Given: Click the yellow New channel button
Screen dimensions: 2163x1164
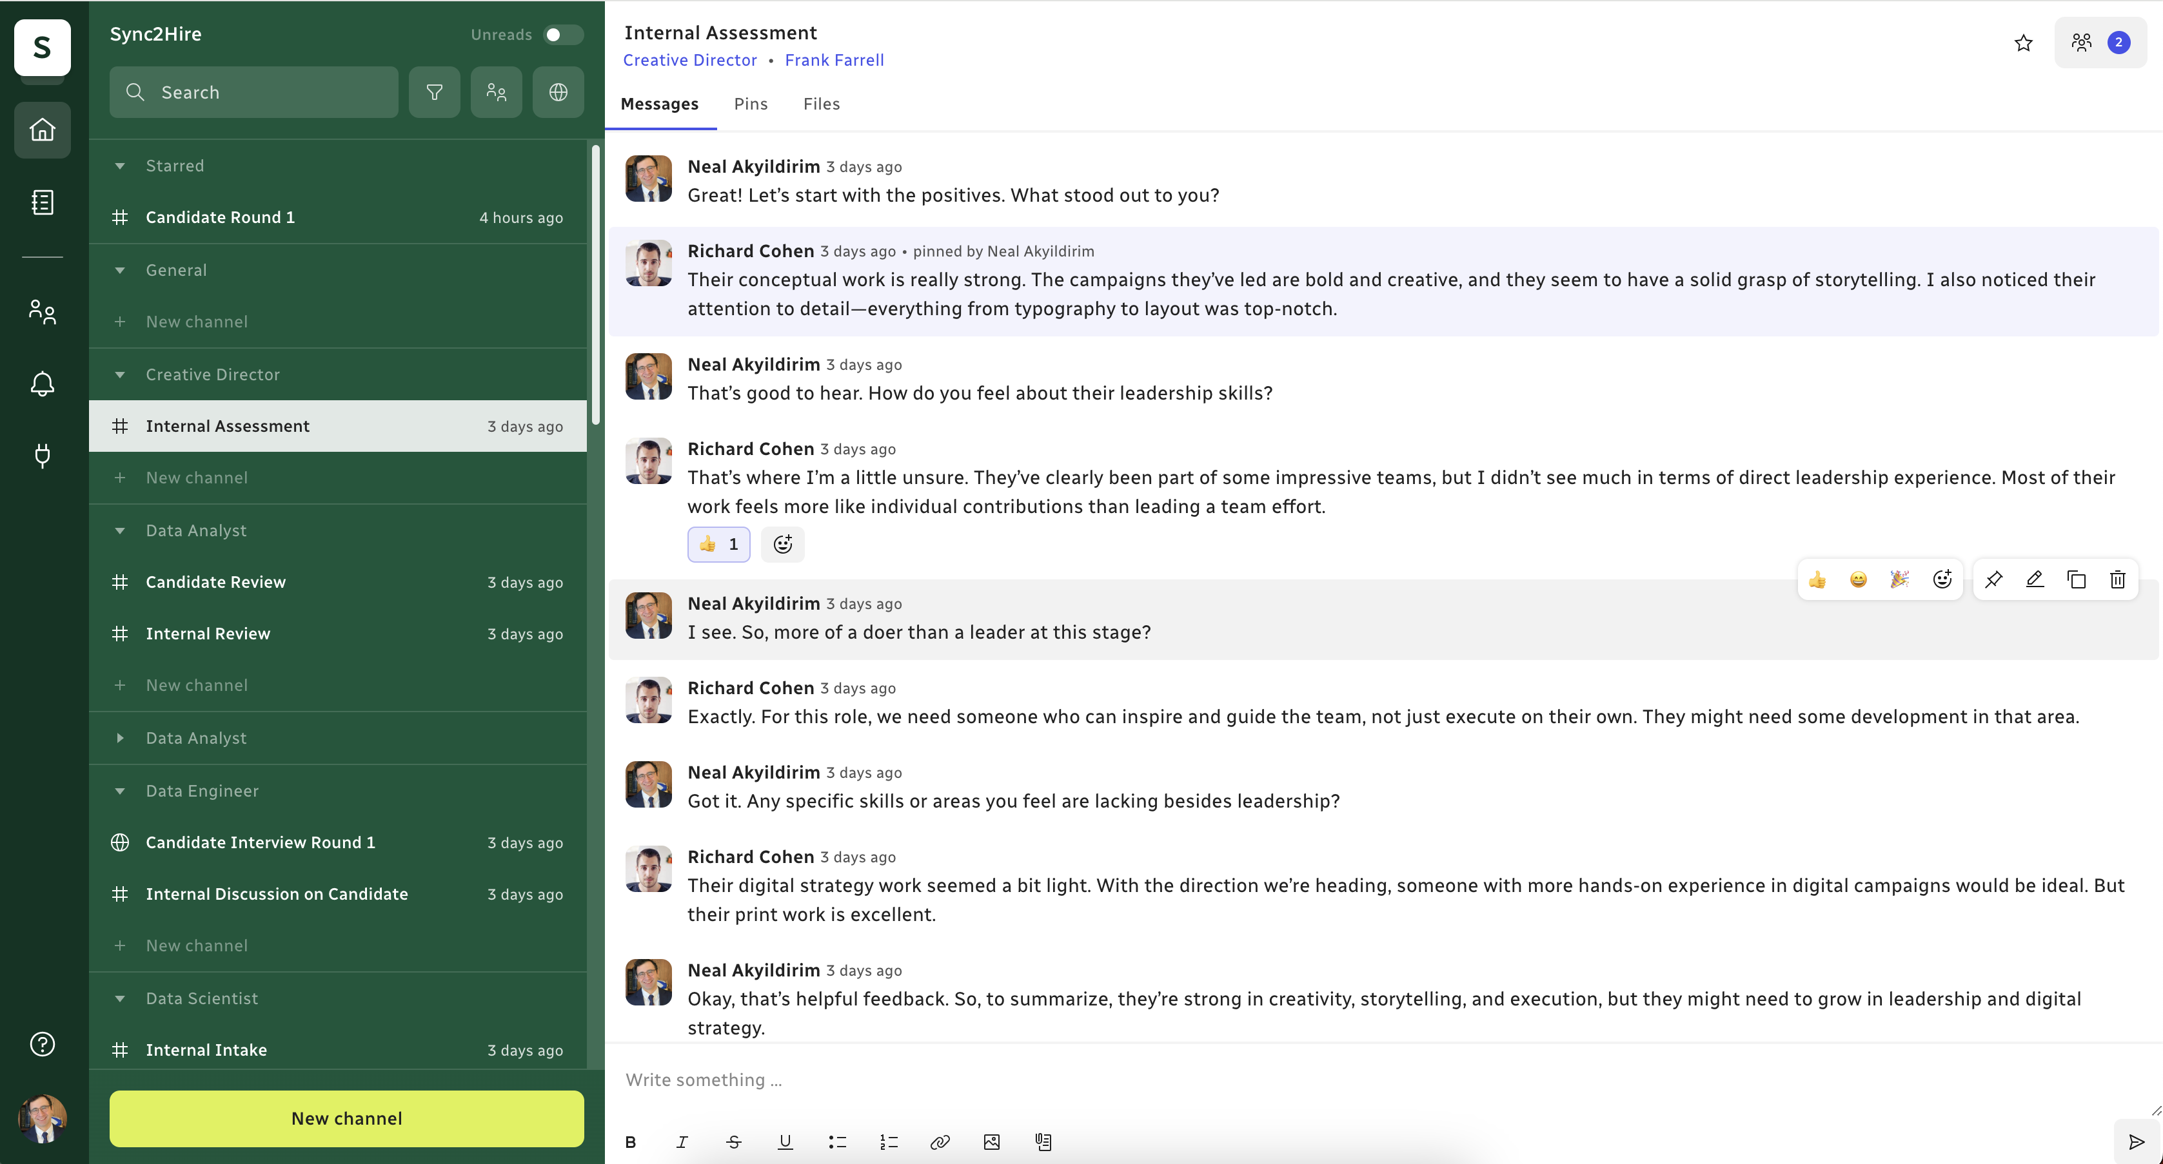Looking at the screenshot, I should tap(346, 1118).
